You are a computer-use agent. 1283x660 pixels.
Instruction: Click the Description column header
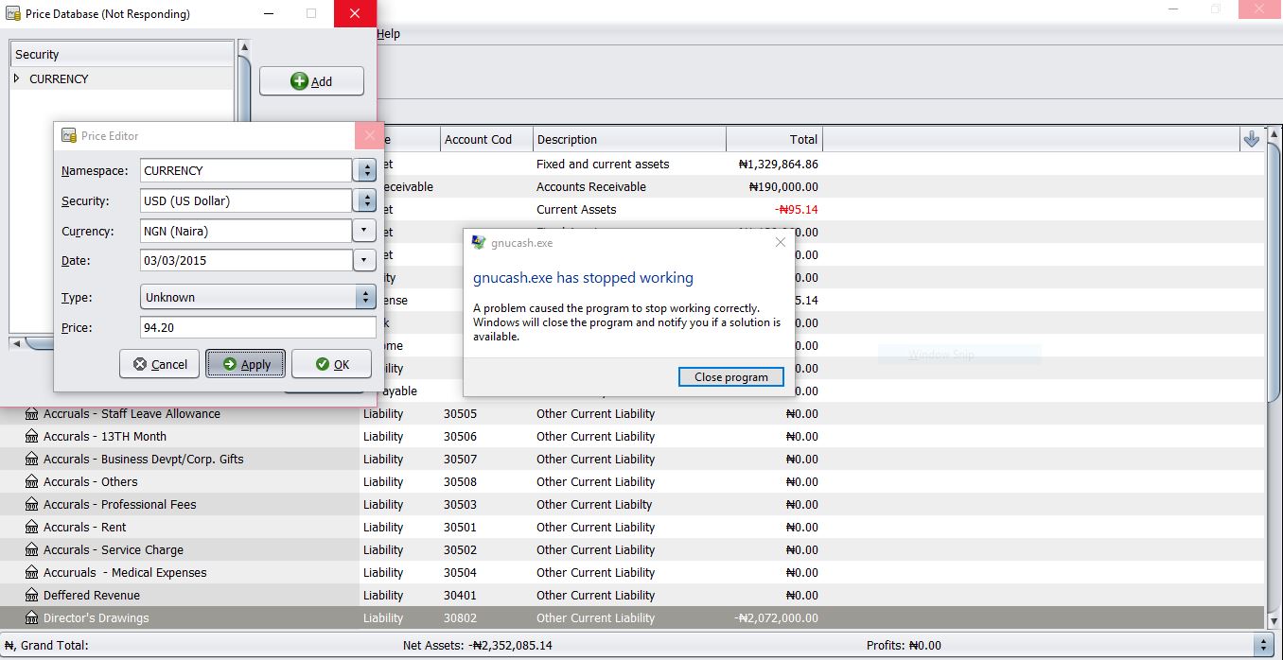(629, 139)
